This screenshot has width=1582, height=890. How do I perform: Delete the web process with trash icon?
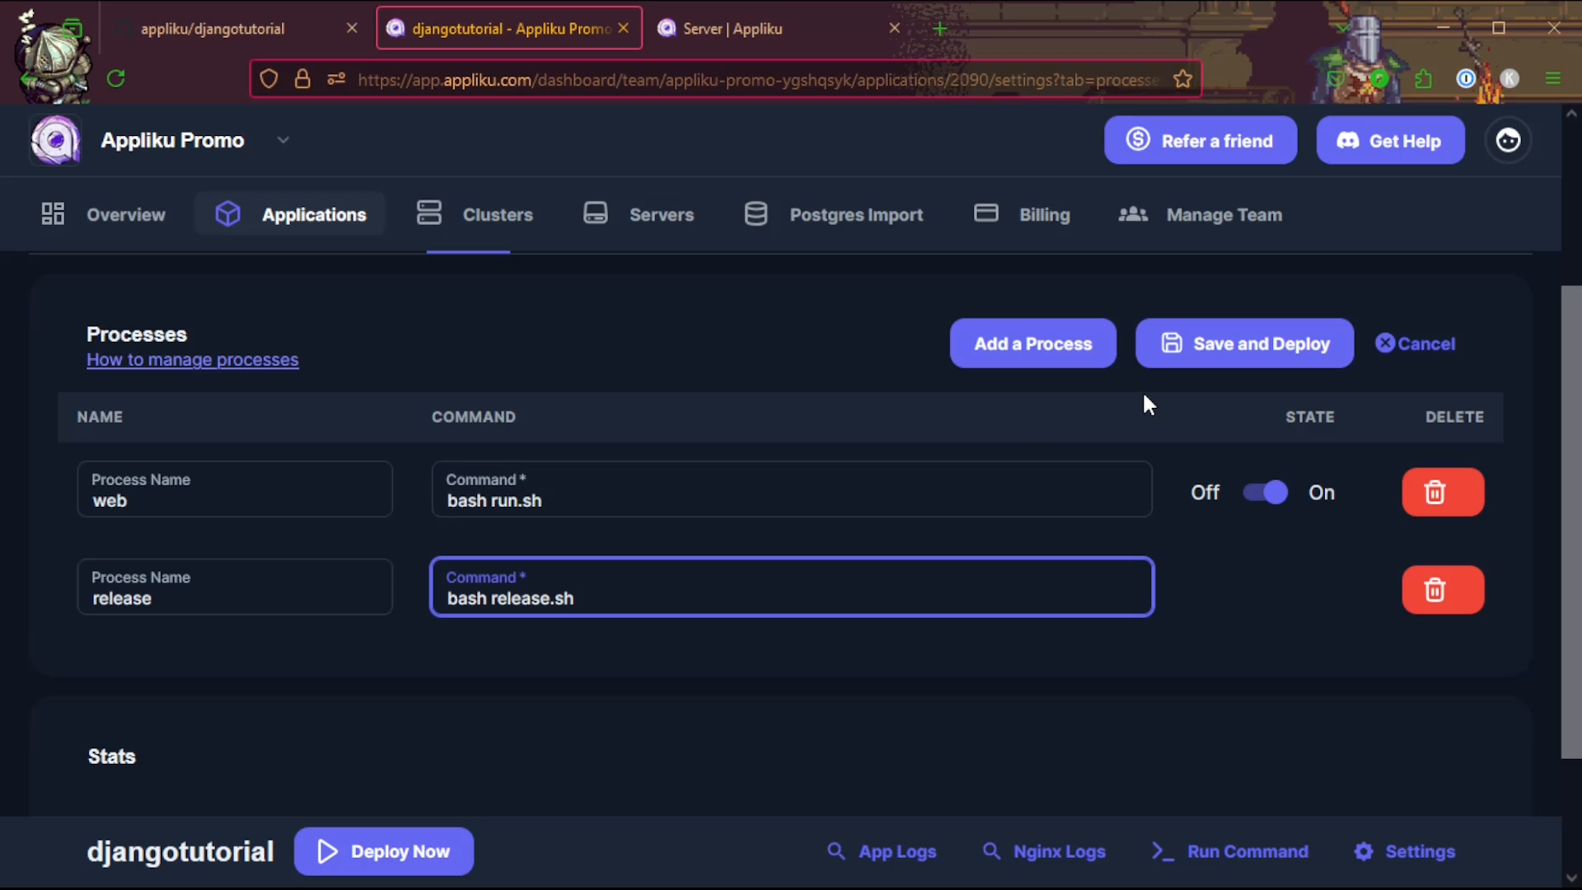[x=1442, y=492]
